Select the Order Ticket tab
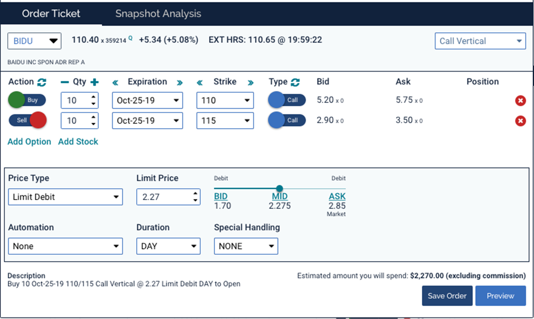Screen dimensions: 534x319 click(x=51, y=13)
